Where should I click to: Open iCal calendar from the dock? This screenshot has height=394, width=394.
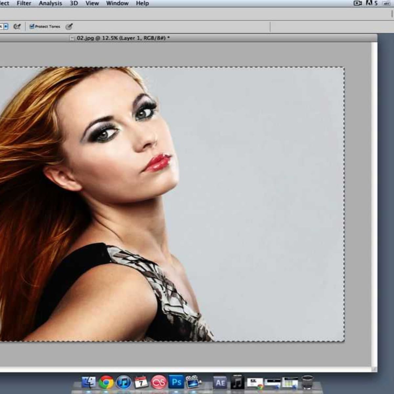point(141,383)
